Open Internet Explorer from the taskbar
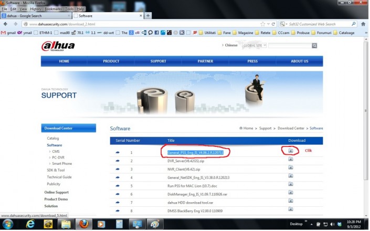This screenshot has width=370, height=231. click(29, 224)
